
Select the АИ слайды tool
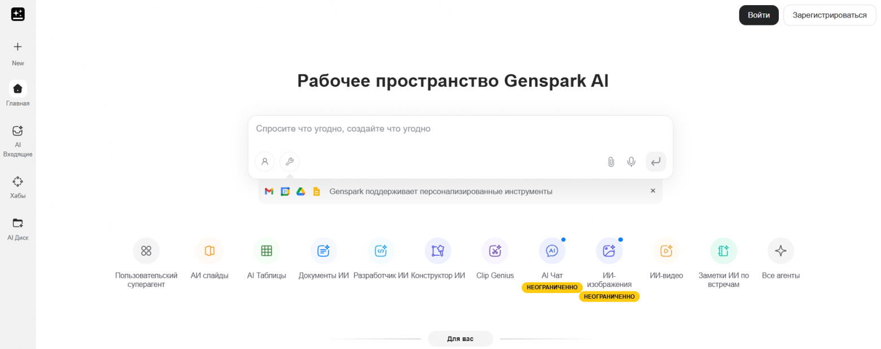coord(209,251)
